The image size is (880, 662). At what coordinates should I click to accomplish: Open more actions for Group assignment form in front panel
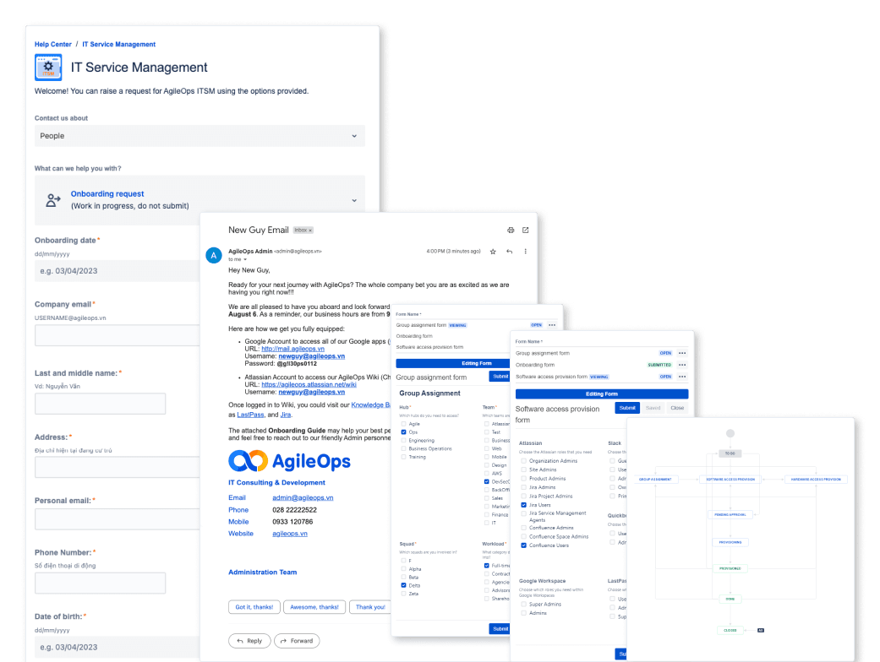coord(682,353)
